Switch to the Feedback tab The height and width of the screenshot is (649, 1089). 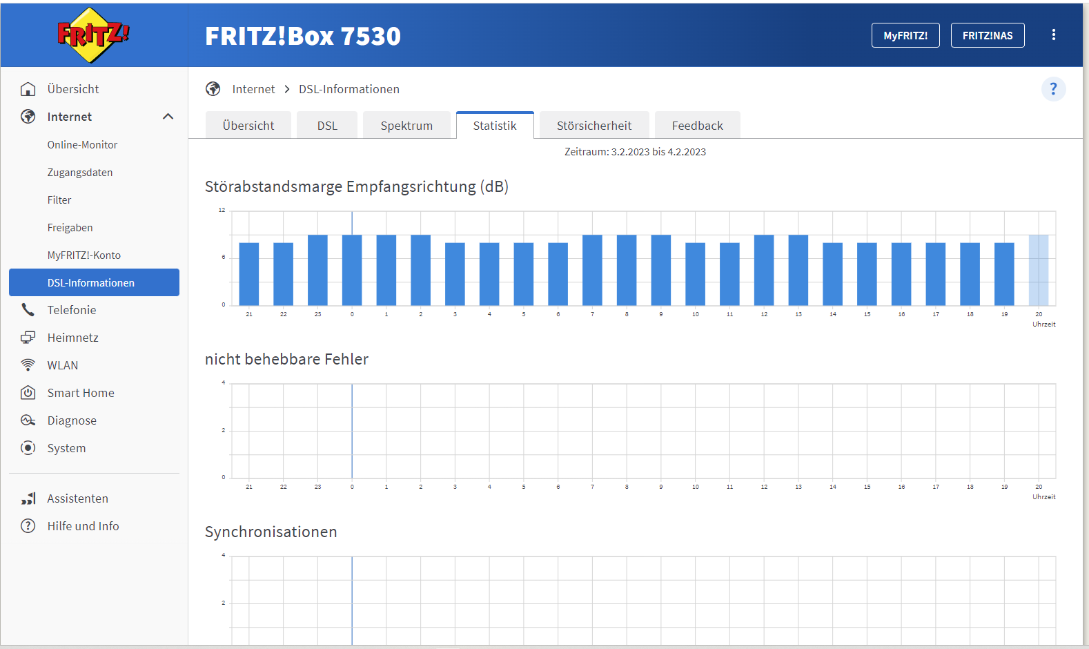point(698,125)
